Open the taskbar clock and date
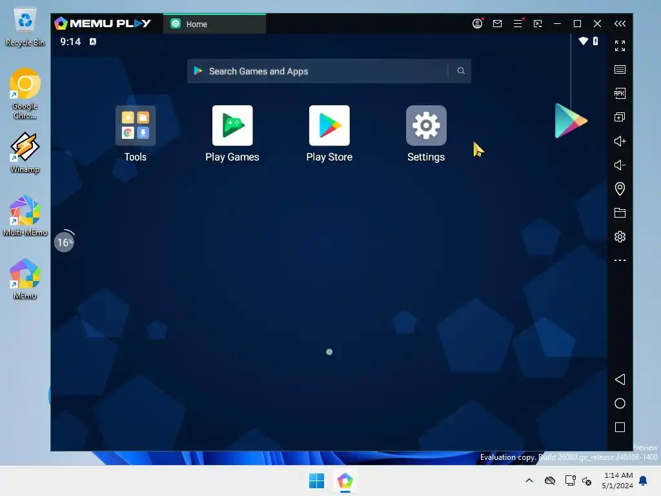 pos(617,480)
